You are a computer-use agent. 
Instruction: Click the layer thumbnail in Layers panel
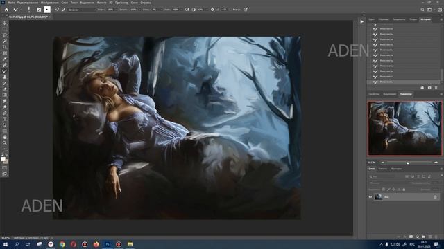378,197
